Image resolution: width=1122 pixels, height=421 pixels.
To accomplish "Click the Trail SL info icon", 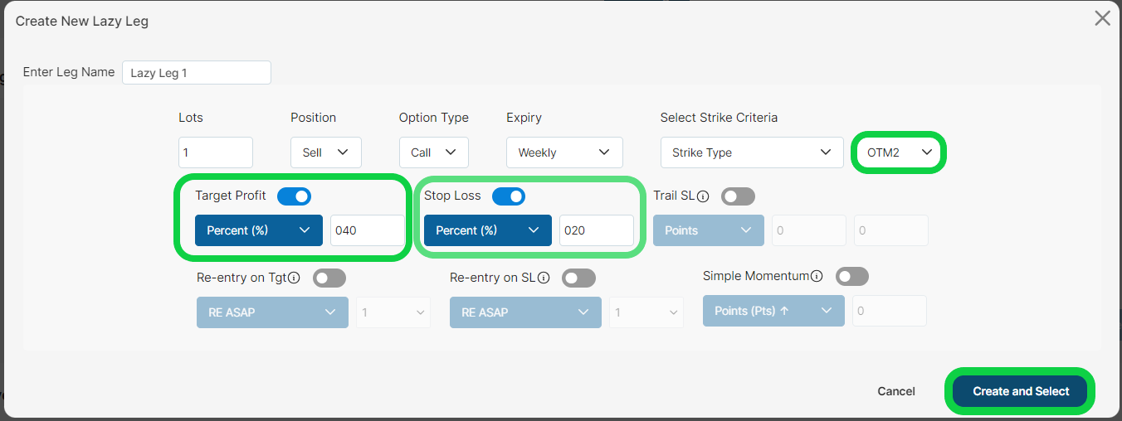I will (703, 196).
